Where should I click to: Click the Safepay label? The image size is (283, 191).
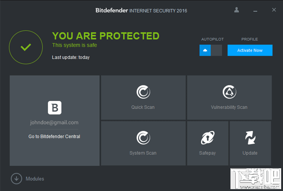[x=207, y=153]
